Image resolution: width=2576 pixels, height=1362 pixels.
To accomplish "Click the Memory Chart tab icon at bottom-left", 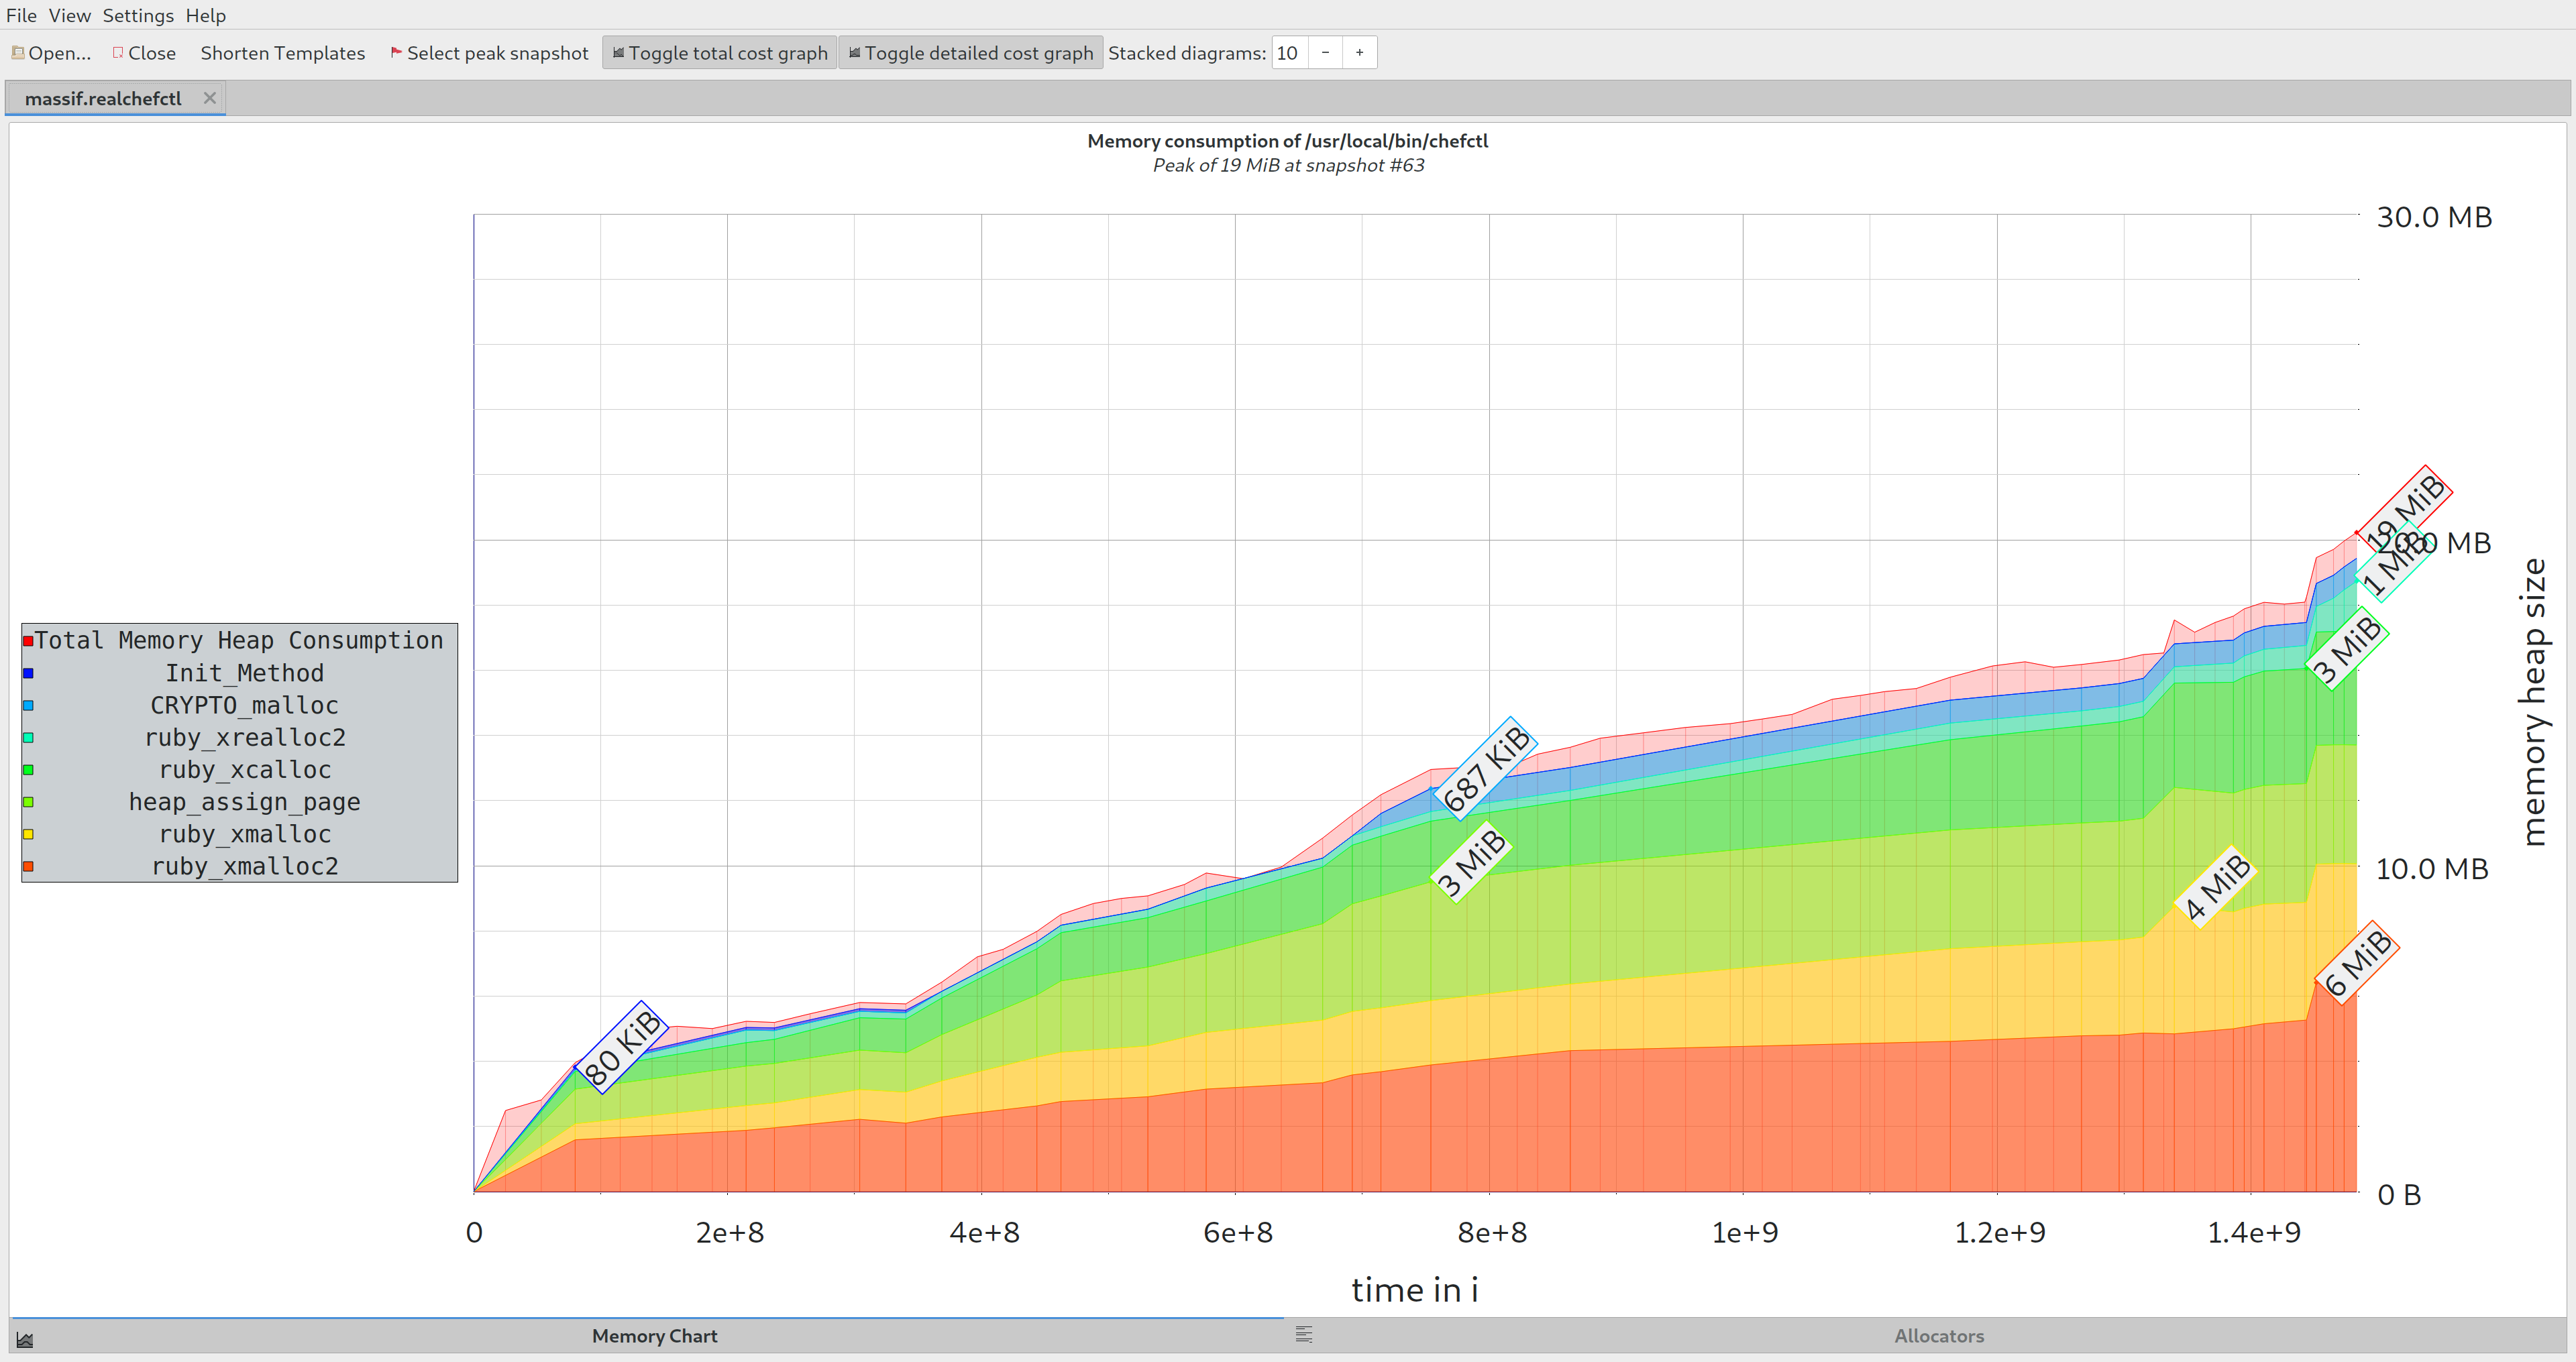I will coord(25,1339).
